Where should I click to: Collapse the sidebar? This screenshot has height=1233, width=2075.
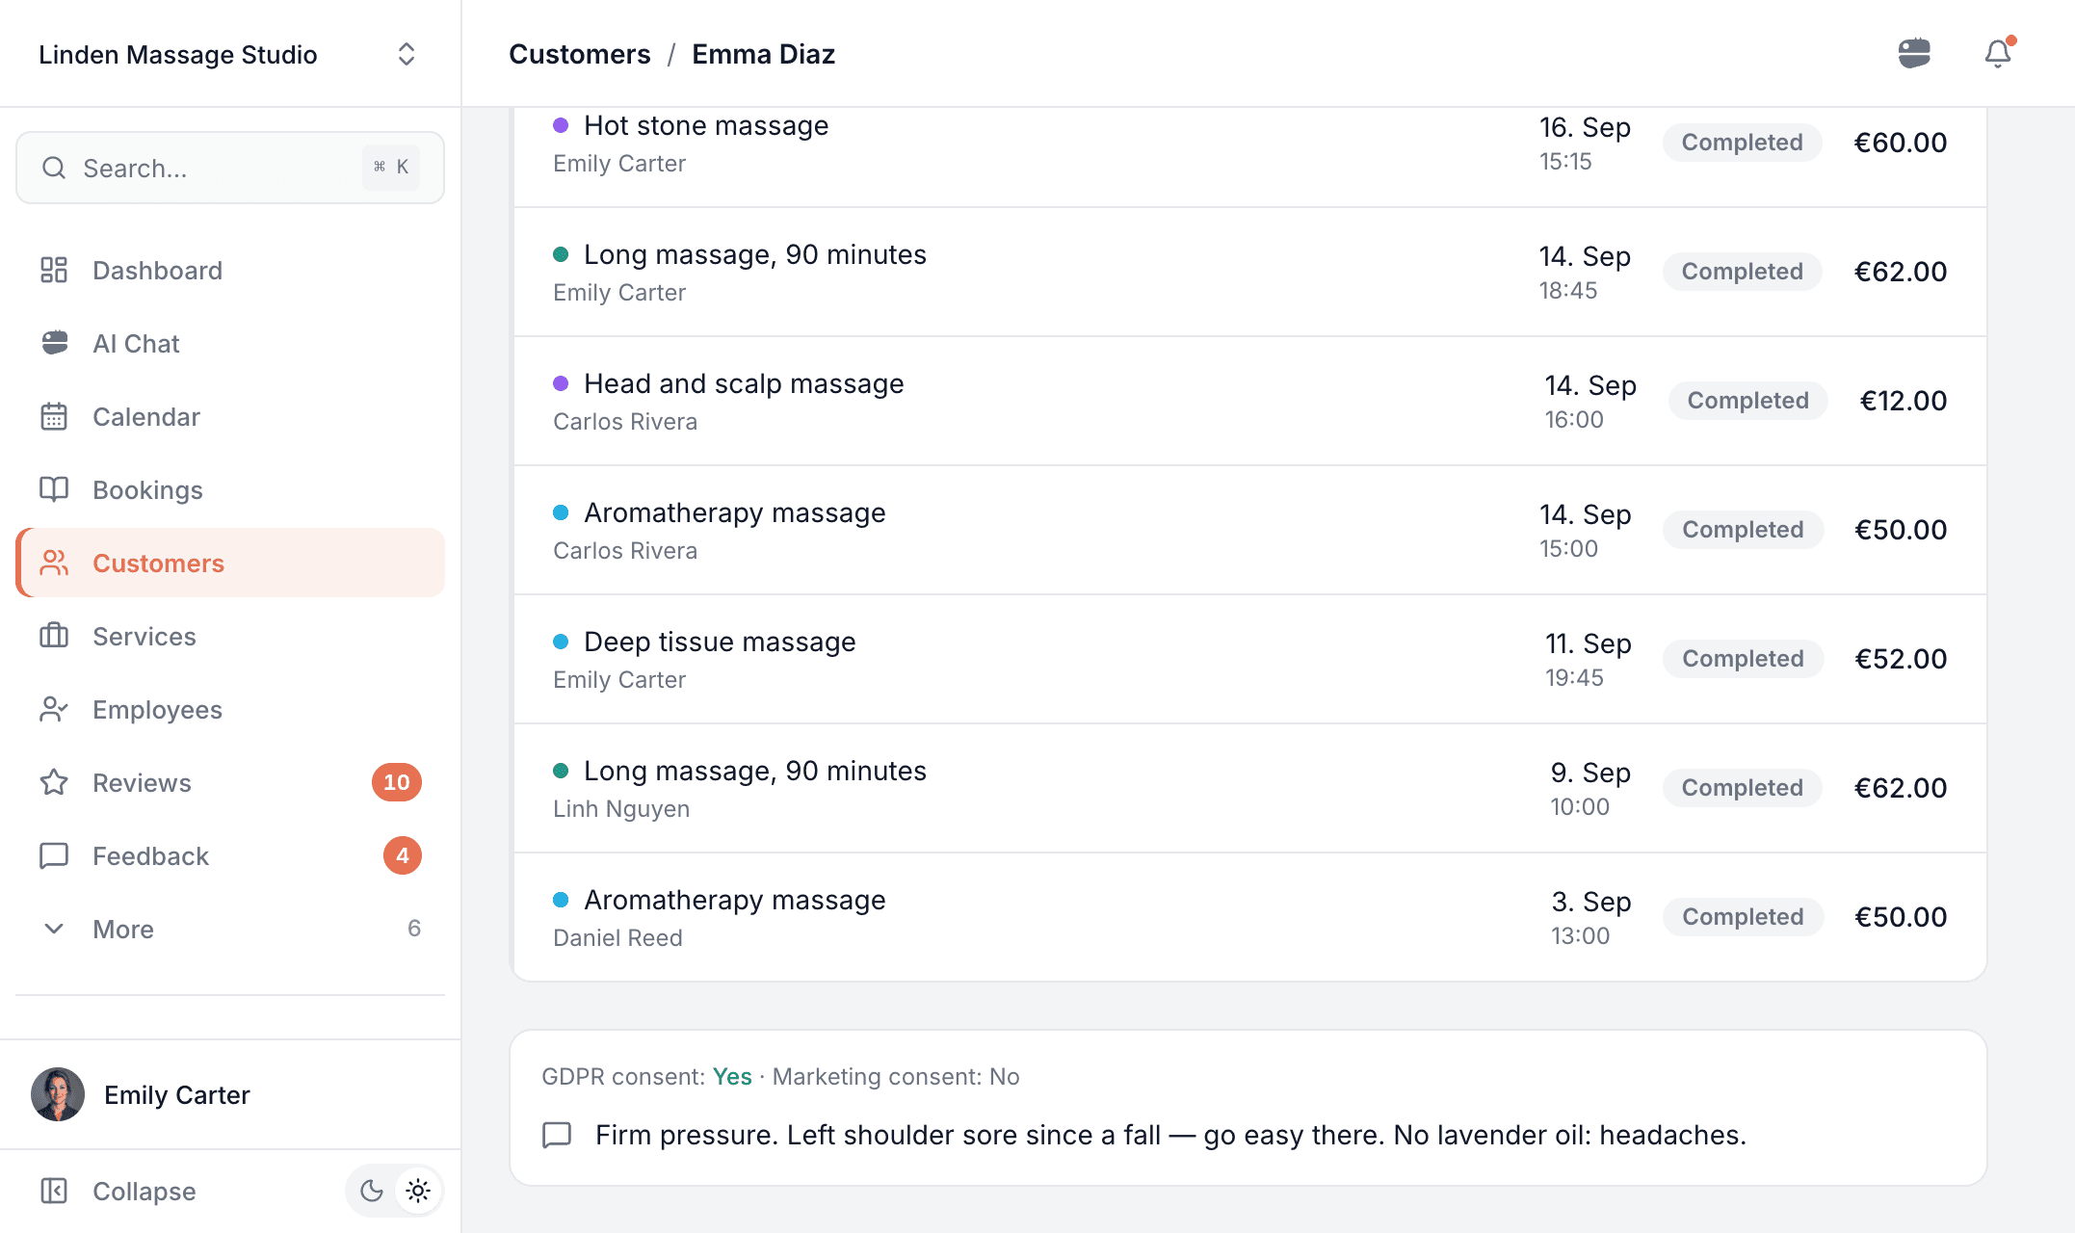point(144,1191)
